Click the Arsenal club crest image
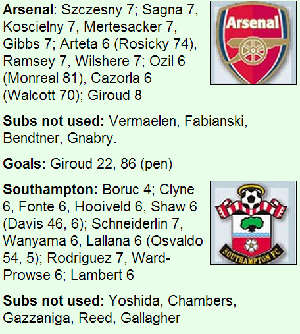 pos(253,43)
